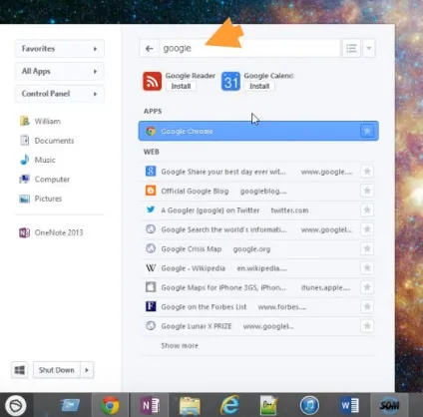Open the Documents folder

(x=47, y=141)
